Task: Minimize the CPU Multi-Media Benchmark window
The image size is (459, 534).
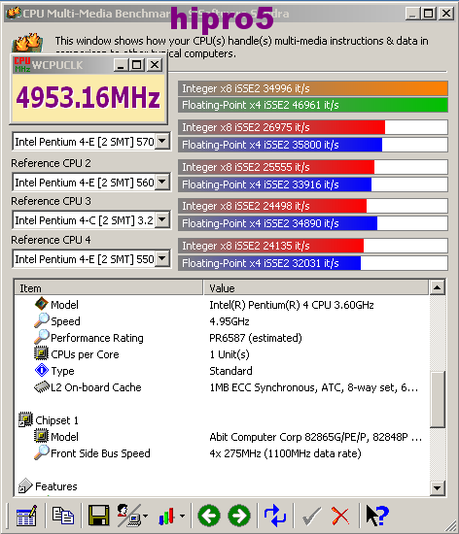Action: tap(412, 14)
